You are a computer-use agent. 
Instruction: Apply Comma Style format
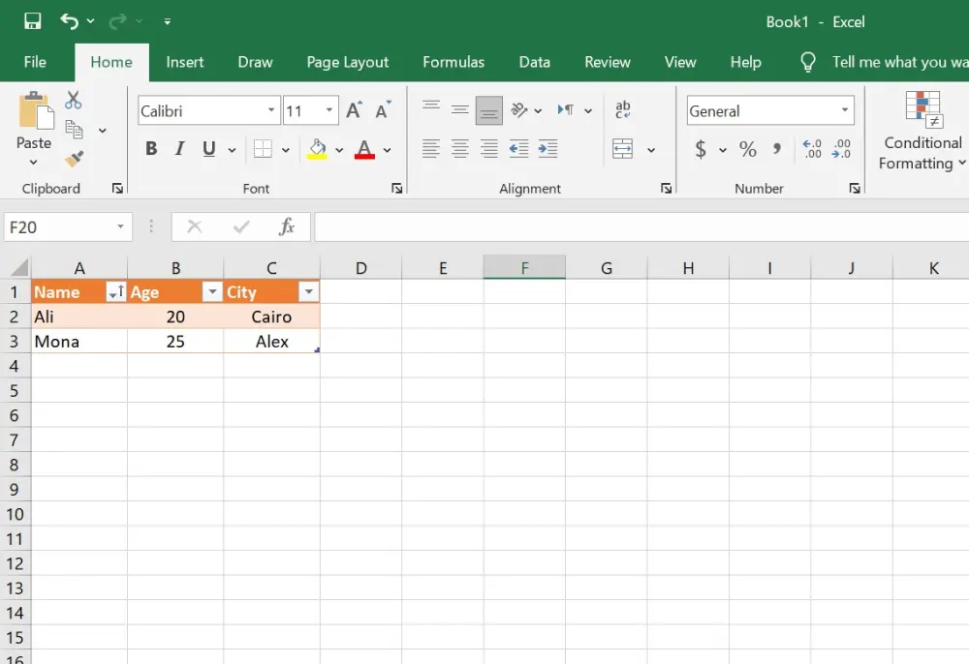click(x=777, y=149)
